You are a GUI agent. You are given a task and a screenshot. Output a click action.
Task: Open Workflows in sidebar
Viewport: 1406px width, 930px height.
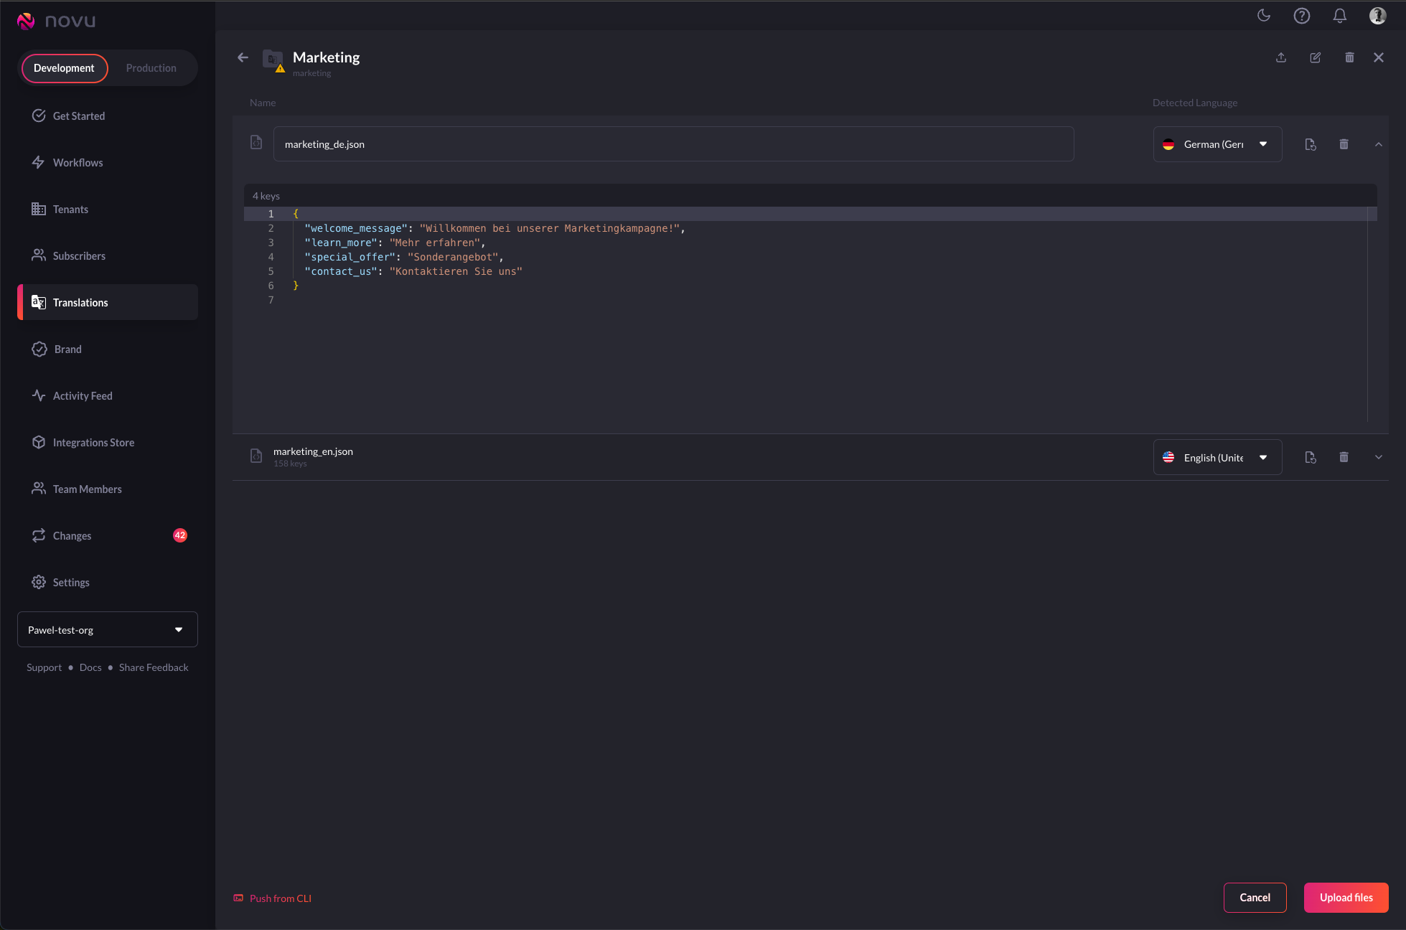tap(78, 163)
